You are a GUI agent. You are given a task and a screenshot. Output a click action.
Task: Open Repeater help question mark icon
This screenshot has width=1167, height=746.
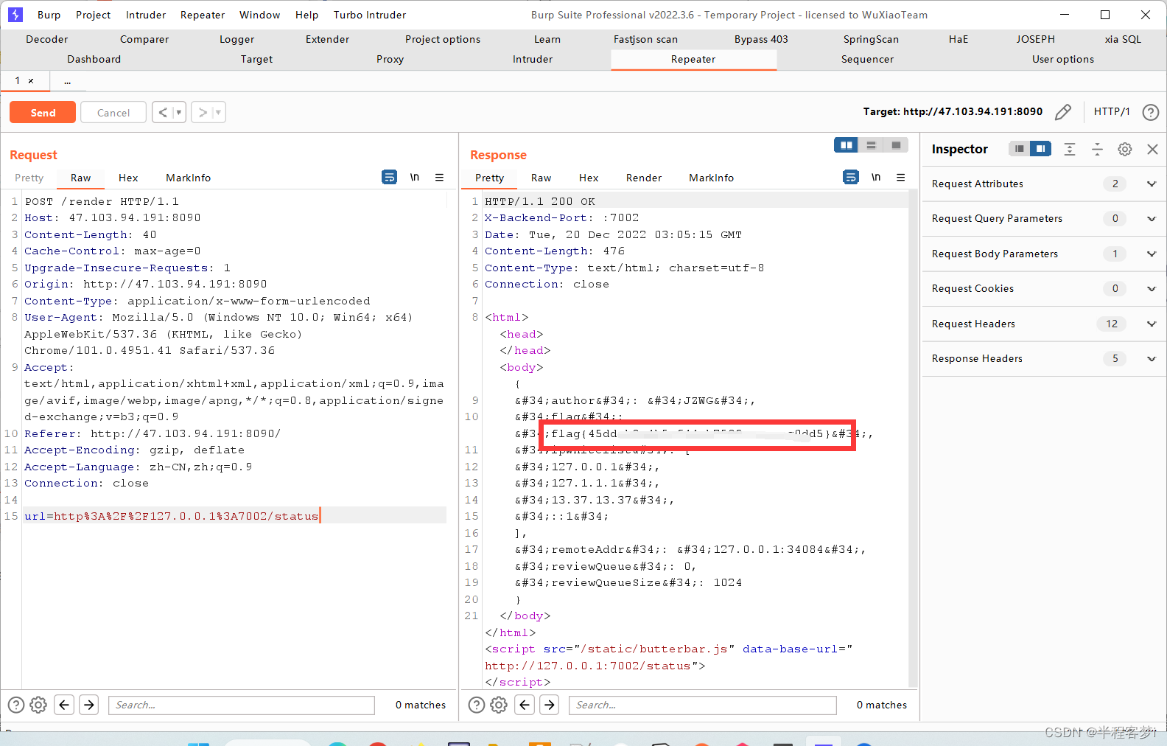click(x=1150, y=112)
